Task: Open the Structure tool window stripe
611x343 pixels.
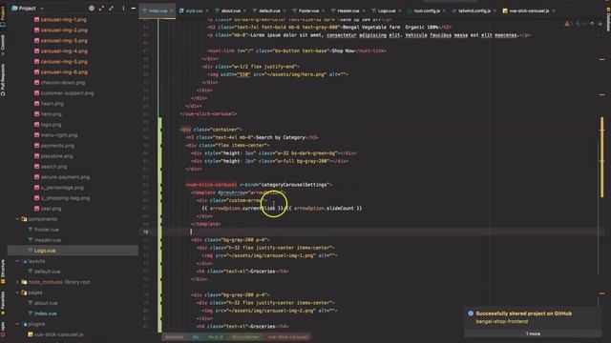Action: coord(3,272)
